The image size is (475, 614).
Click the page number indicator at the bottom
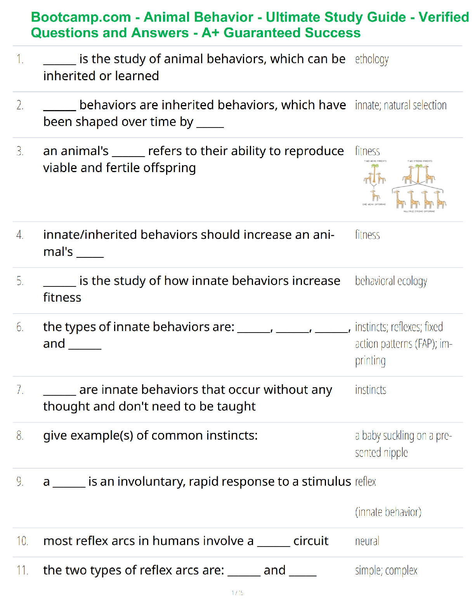[237, 593]
